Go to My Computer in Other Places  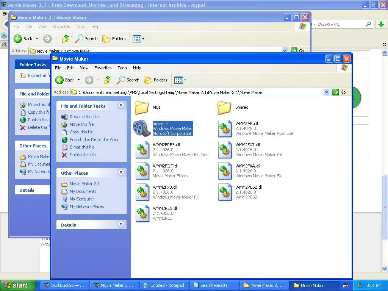click(82, 199)
